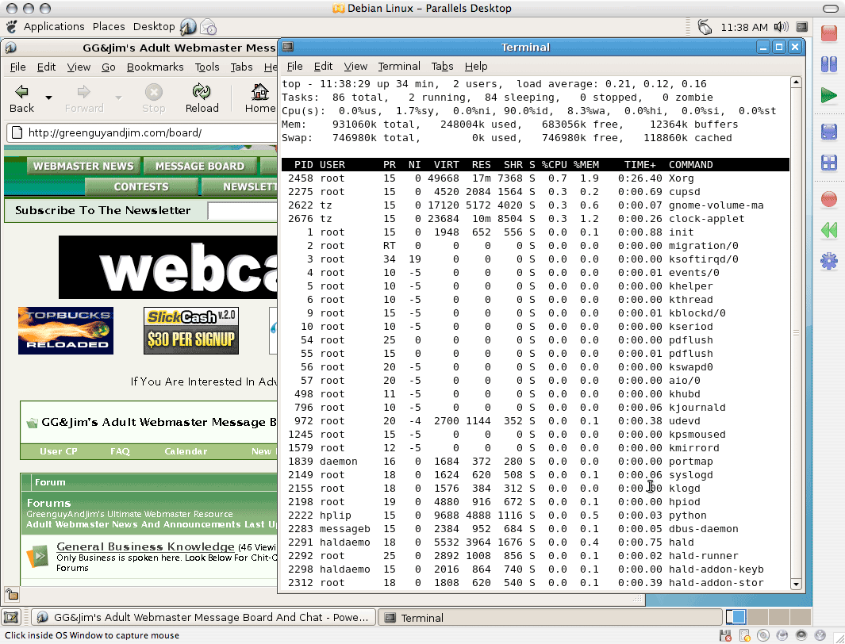Open the Back history dropdown arrow

coord(48,98)
